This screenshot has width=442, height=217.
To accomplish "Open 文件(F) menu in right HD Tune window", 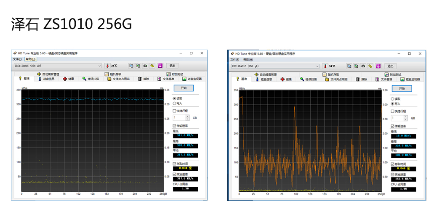I will click(235, 60).
